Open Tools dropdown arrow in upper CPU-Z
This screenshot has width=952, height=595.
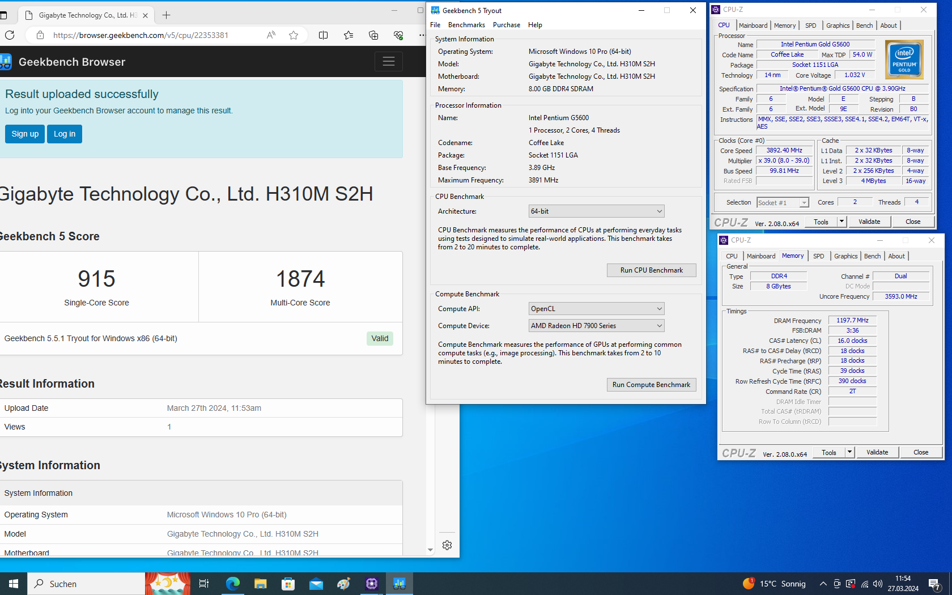(841, 222)
